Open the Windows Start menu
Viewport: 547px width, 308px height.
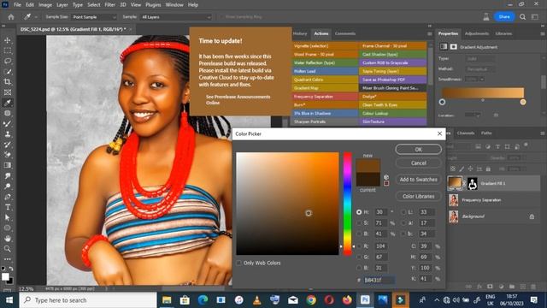[x=9, y=300]
